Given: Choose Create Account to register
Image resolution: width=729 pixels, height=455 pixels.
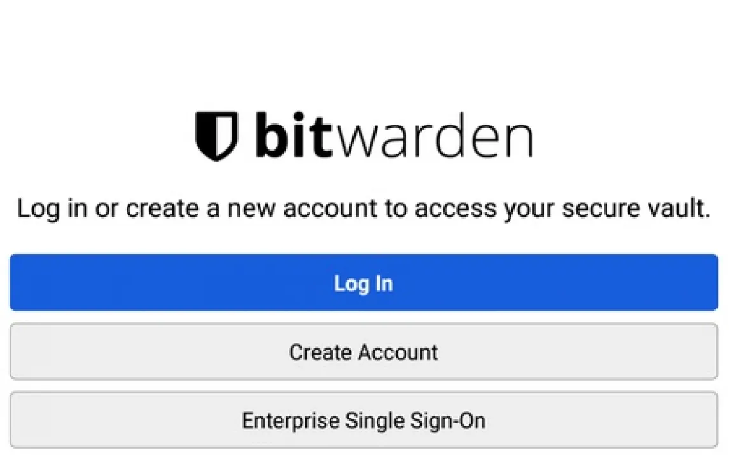Looking at the screenshot, I should pos(364,352).
